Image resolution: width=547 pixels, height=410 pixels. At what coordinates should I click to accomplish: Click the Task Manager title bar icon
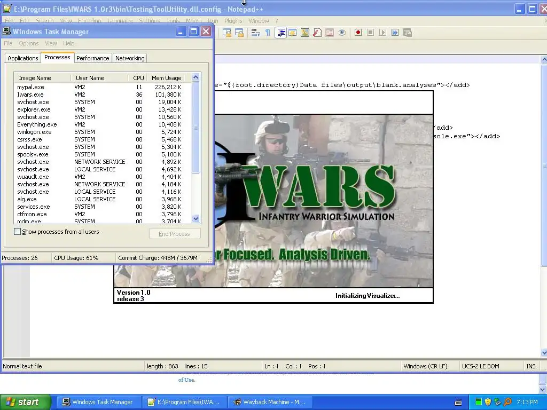click(x=6, y=31)
